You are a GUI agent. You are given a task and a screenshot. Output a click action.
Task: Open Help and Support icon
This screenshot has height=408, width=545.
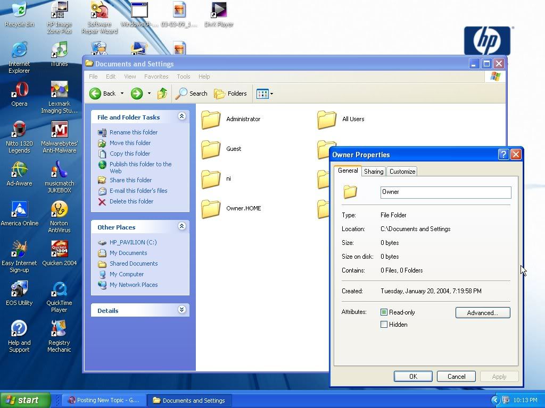(x=19, y=336)
